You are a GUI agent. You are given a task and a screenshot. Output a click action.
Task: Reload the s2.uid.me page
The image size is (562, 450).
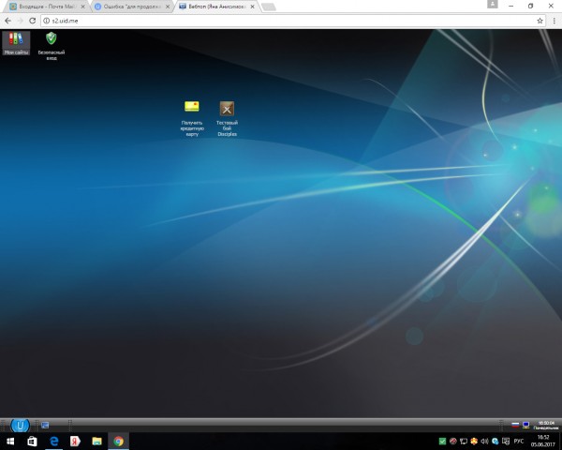coord(32,21)
